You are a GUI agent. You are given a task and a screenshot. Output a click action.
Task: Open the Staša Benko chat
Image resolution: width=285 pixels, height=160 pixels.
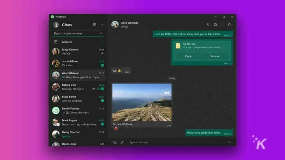pyautogui.click(x=78, y=99)
